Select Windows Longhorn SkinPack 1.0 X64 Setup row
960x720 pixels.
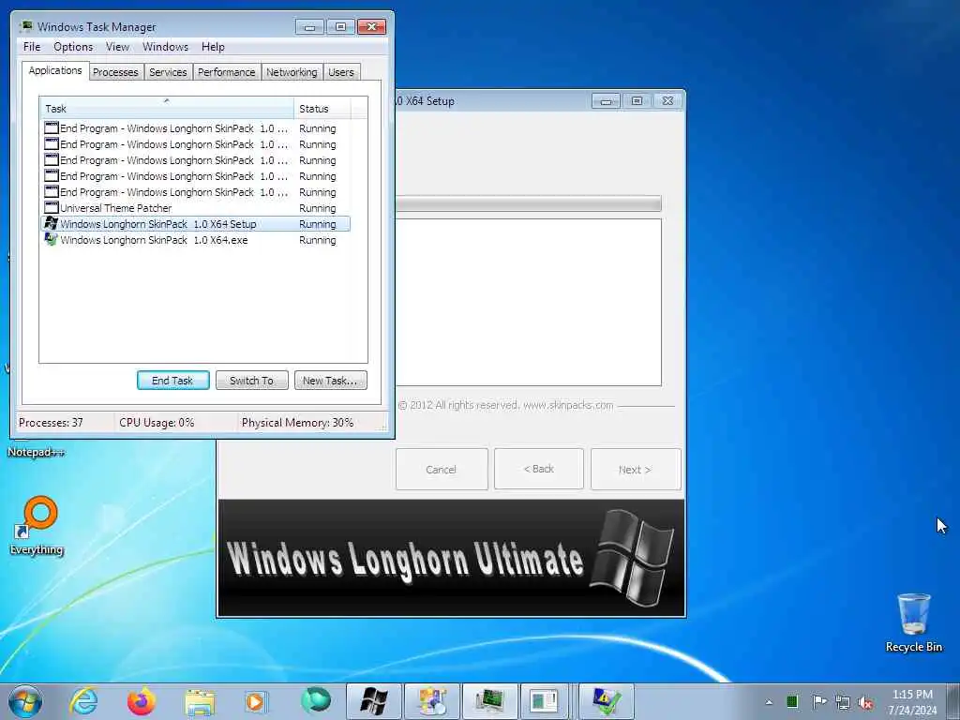coord(195,224)
